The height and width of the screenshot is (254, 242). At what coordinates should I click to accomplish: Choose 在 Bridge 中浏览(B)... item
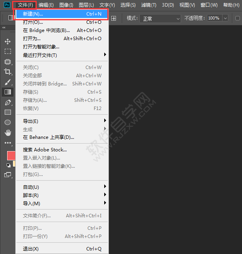pos(62,30)
